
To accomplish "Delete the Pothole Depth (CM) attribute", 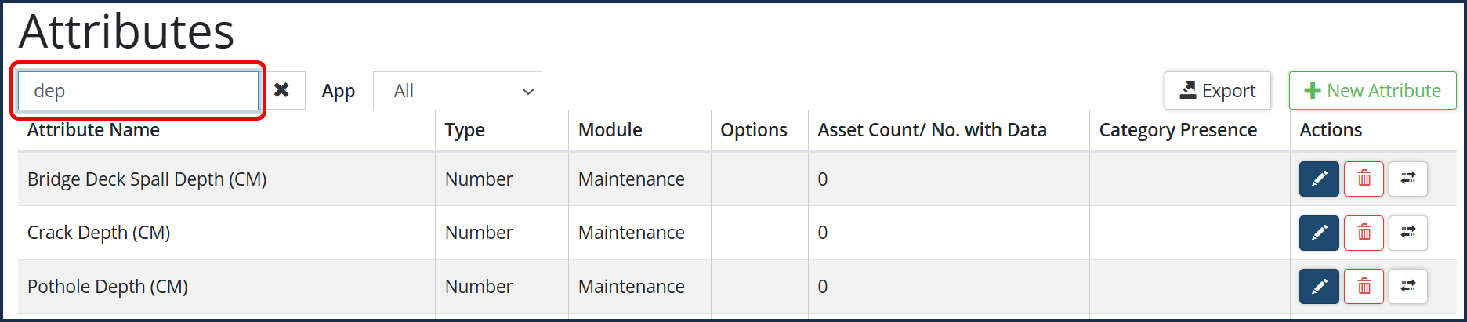I will [1364, 286].
